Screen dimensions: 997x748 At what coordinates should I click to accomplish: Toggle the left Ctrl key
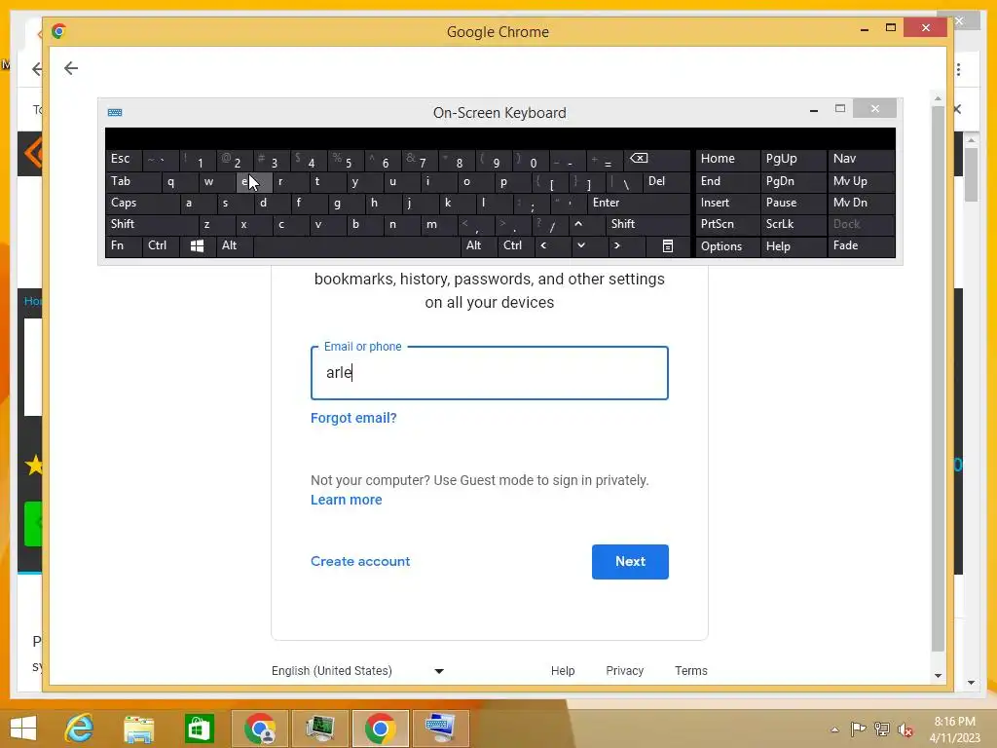(x=161, y=245)
